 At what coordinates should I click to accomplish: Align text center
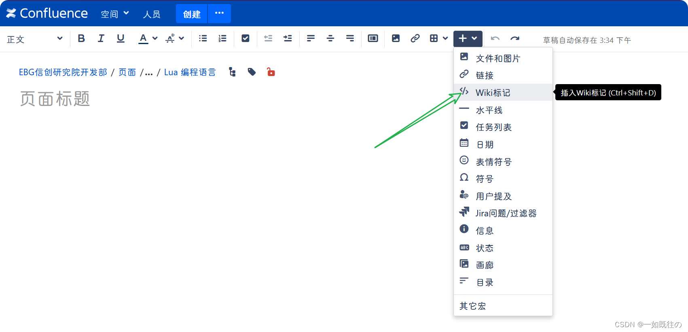point(330,38)
